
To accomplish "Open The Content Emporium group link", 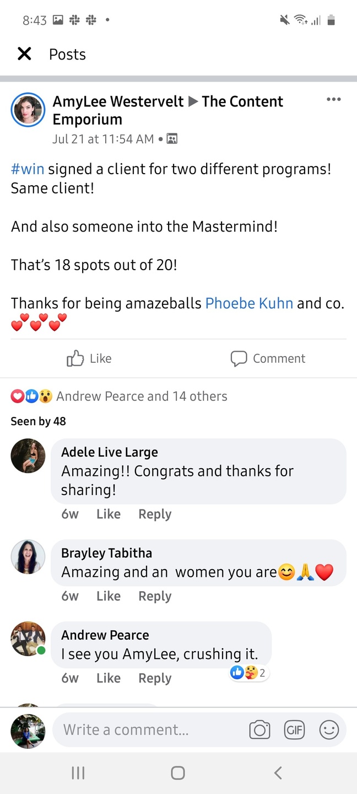I will tap(242, 101).
